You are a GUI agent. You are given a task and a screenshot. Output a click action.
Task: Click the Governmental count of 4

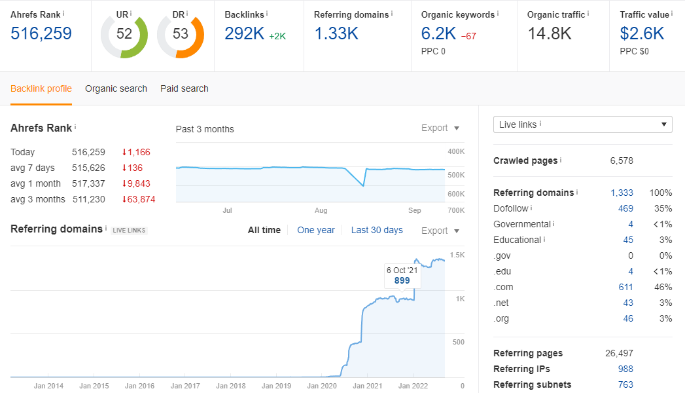point(631,224)
